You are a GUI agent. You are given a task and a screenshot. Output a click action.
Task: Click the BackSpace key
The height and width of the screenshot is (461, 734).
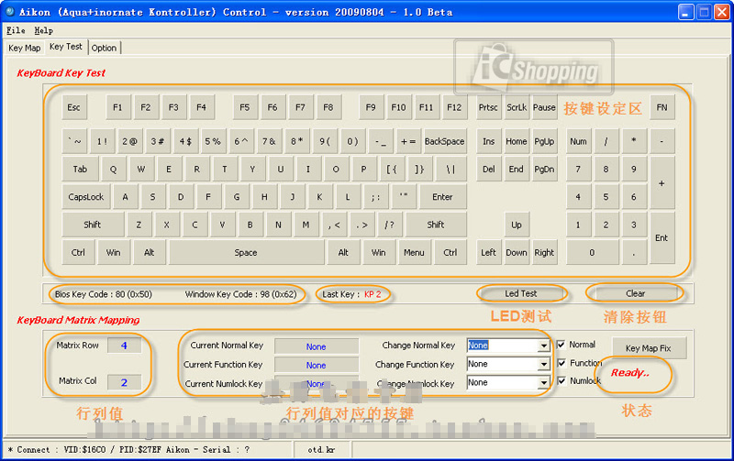click(444, 142)
